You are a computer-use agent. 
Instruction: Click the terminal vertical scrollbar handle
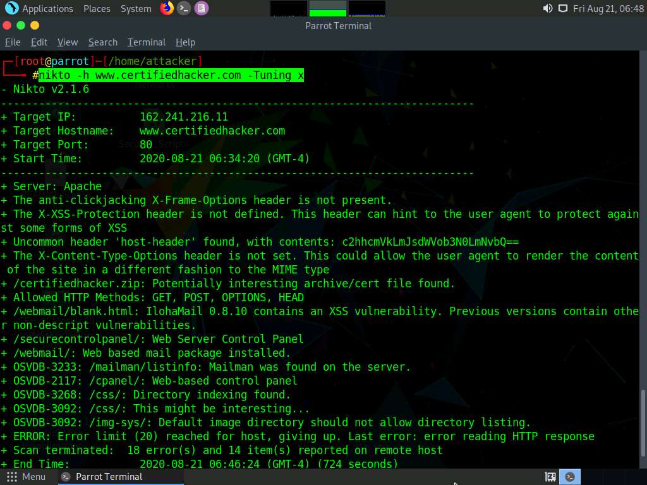(x=643, y=422)
